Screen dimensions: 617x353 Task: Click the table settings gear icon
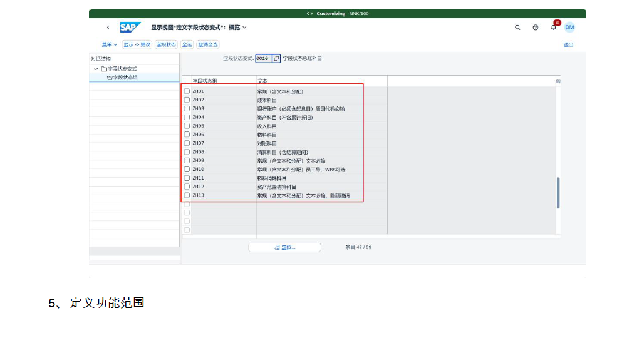point(558,81)
